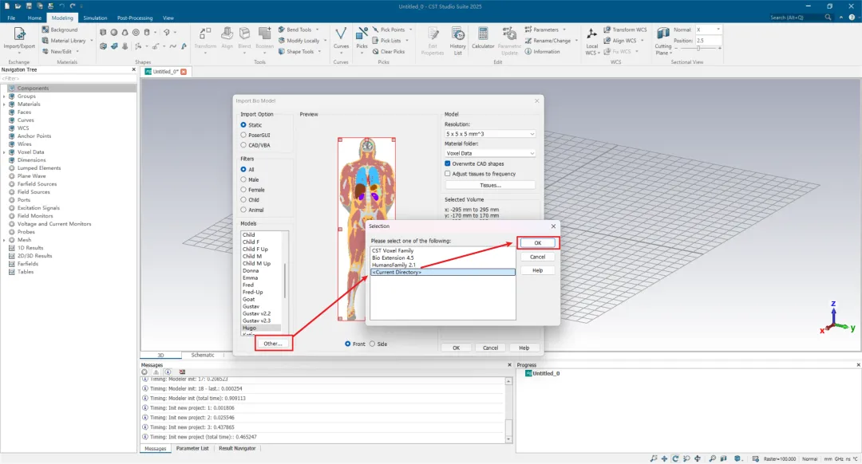Select the PoserGUI import option
The height and width of the screenshot is (464, 862).
(243, 135)
